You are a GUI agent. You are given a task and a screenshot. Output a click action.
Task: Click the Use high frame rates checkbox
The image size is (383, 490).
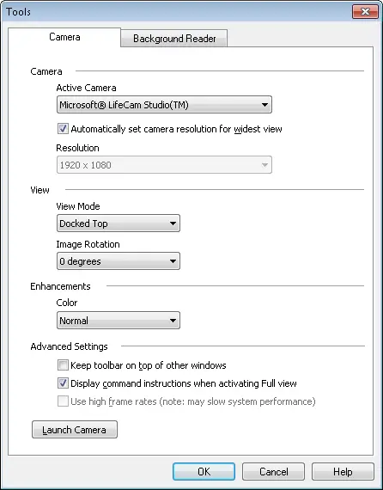point(63,401)
